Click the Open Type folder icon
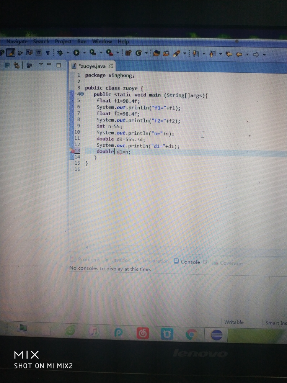Screen dimensions: 287x383 [x=157, y=53]
